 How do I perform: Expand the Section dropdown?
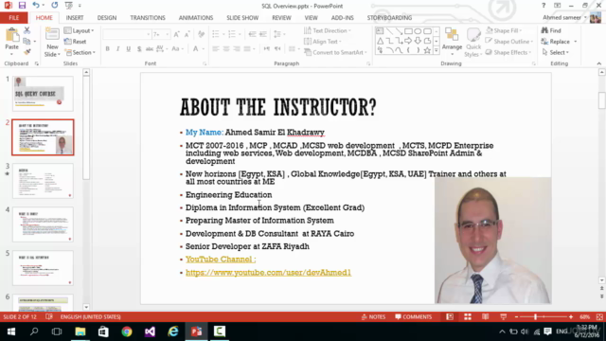tap(80, 52)
